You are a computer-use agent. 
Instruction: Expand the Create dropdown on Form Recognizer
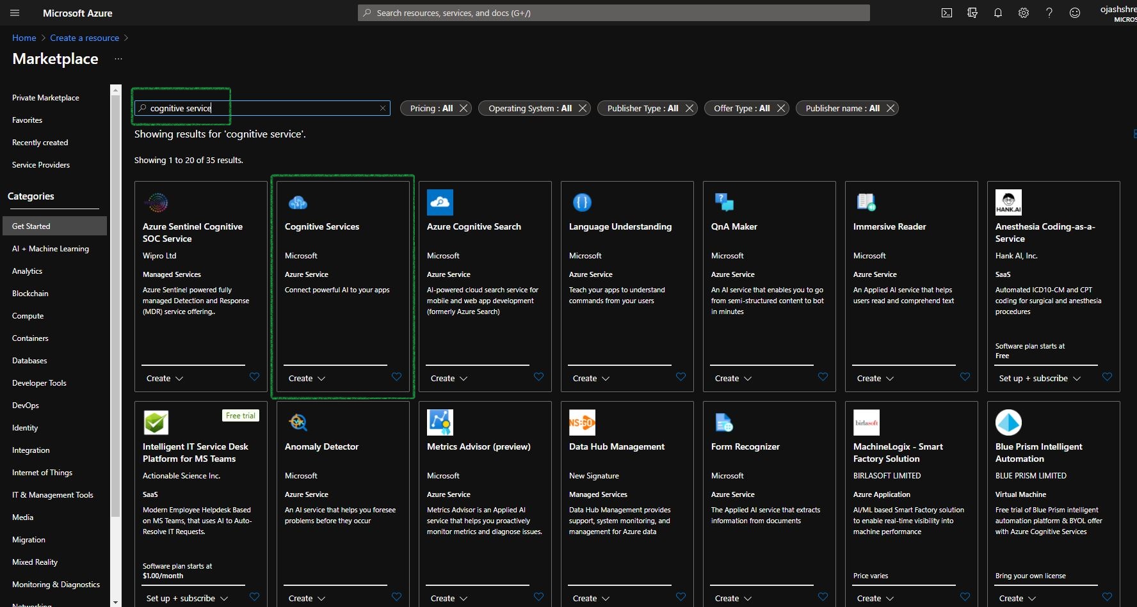coord(732,598)
